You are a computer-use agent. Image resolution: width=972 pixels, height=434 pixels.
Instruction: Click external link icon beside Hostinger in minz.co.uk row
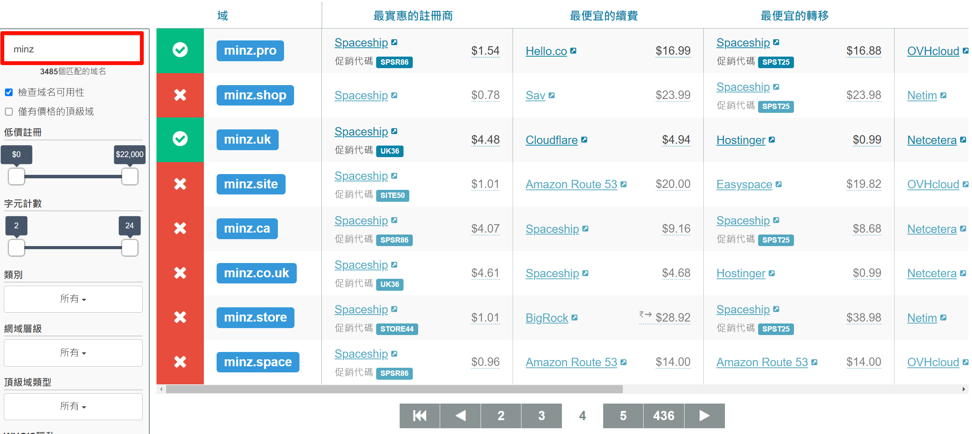(x=772, y=273)
